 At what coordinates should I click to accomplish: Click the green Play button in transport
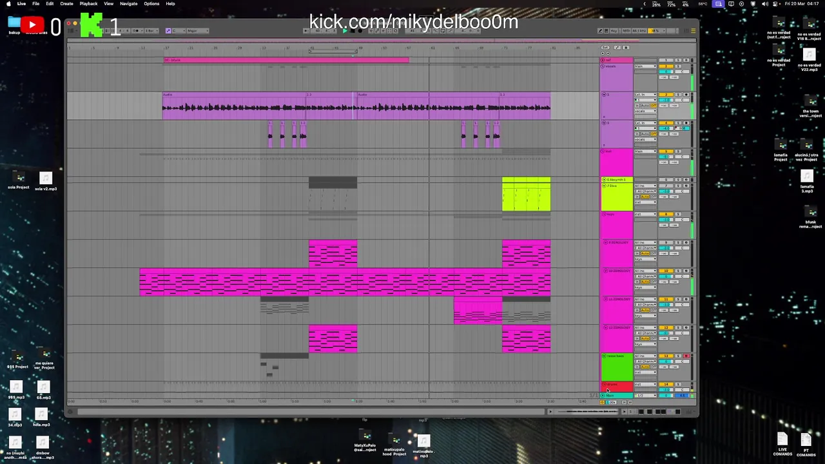345,30
